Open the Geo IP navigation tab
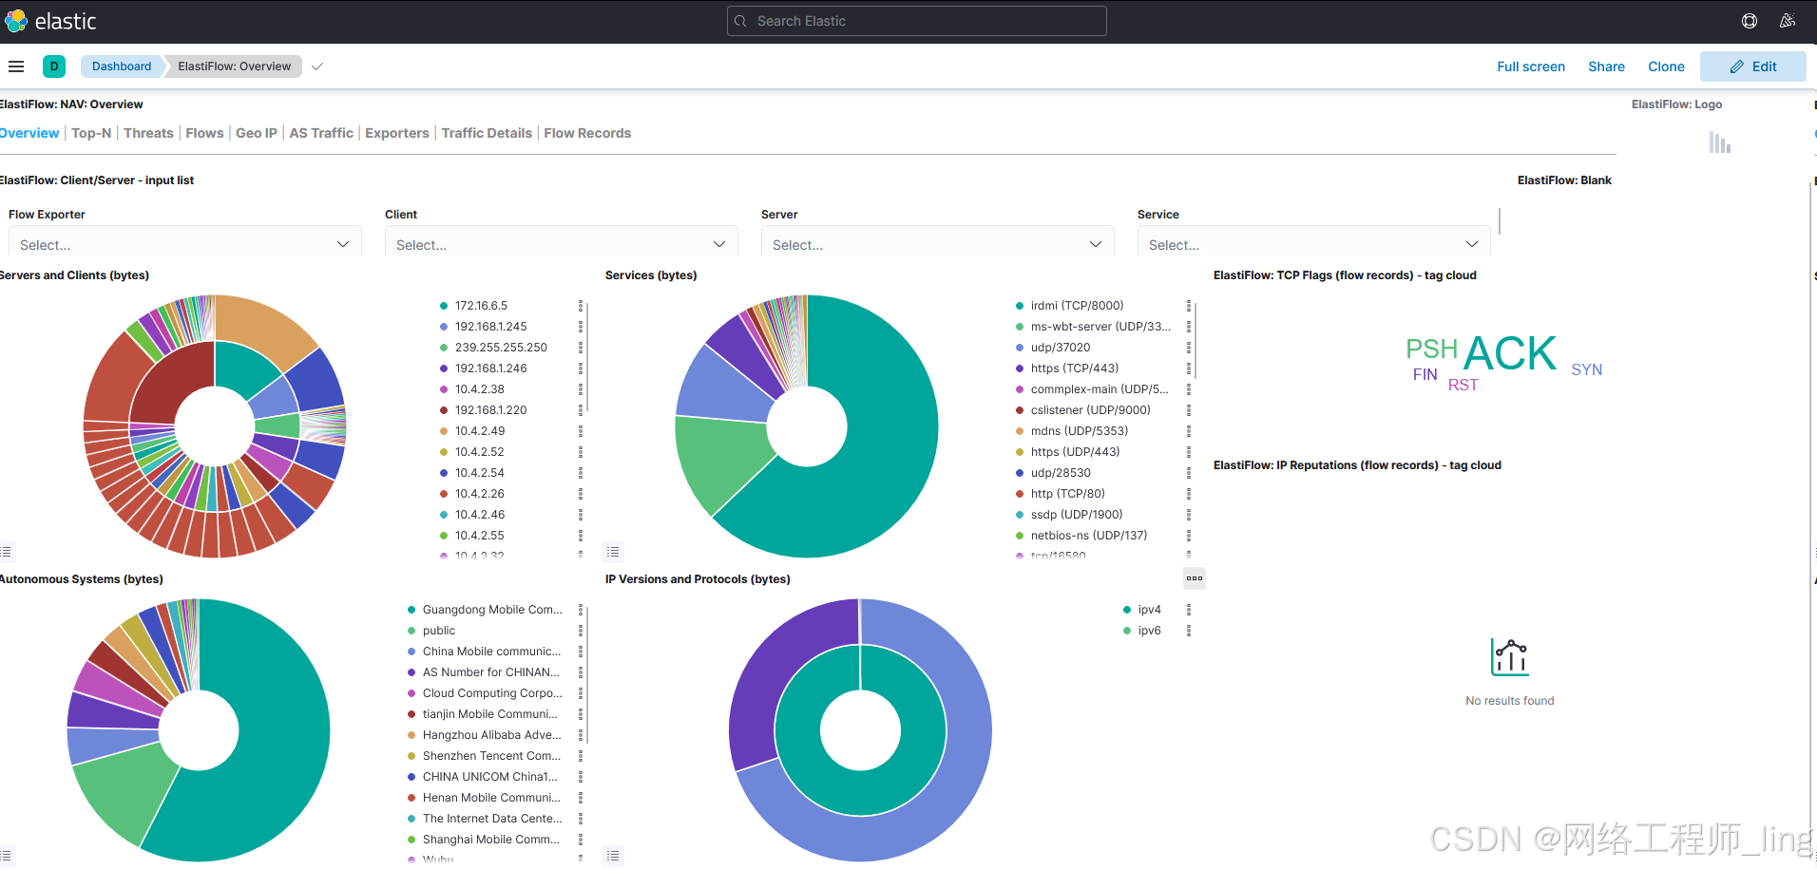This screenshot has width=1817, height=869. click(x=257, y=133)
